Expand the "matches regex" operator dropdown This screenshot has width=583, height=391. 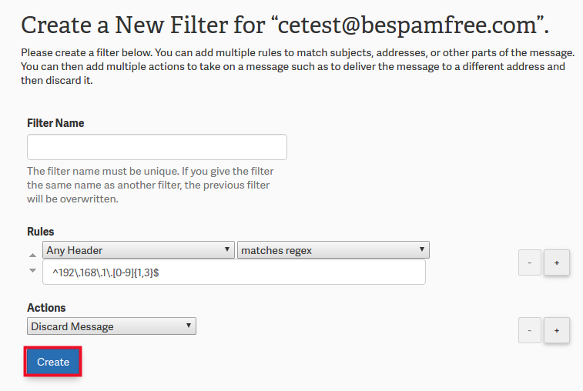point(333,250)
